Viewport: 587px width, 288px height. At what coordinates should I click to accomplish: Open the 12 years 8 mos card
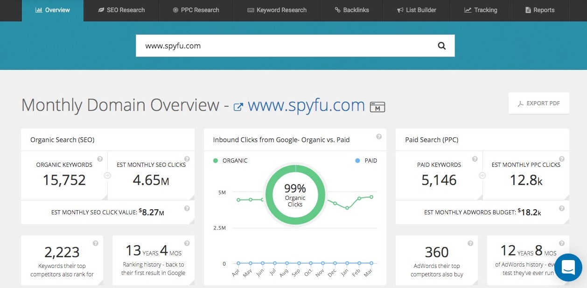(x=528, y=260)
